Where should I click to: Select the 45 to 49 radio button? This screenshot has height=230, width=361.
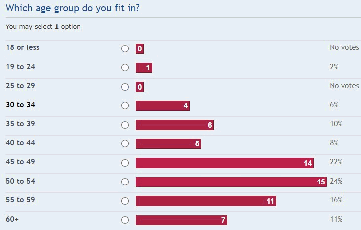point(125,163)
